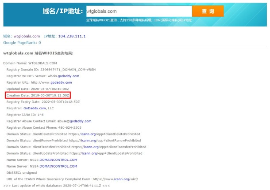This screenshot has height=190, width=270.
Task: Click the Abuse Contact Phone 480-624-2505 text
Action: click(x=44, y=127)
